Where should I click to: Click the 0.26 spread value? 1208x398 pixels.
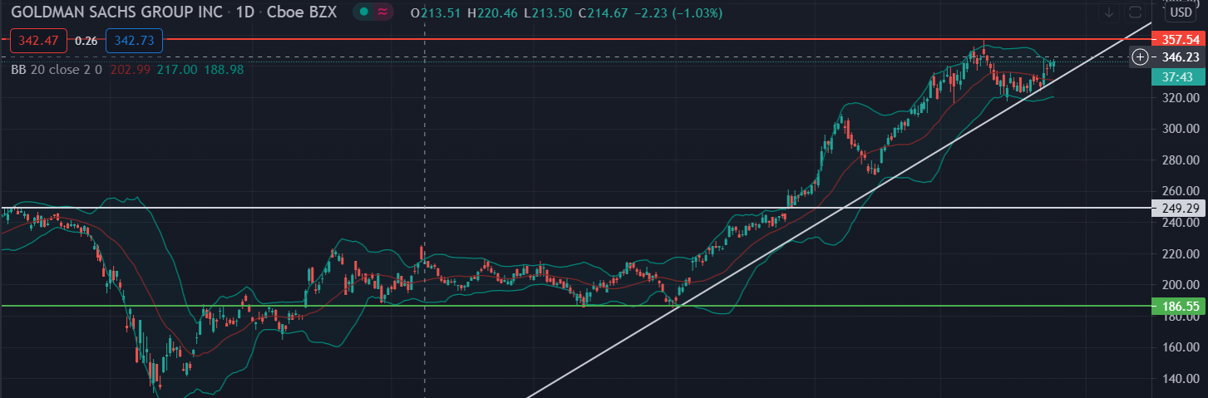[x=86, y=40]
